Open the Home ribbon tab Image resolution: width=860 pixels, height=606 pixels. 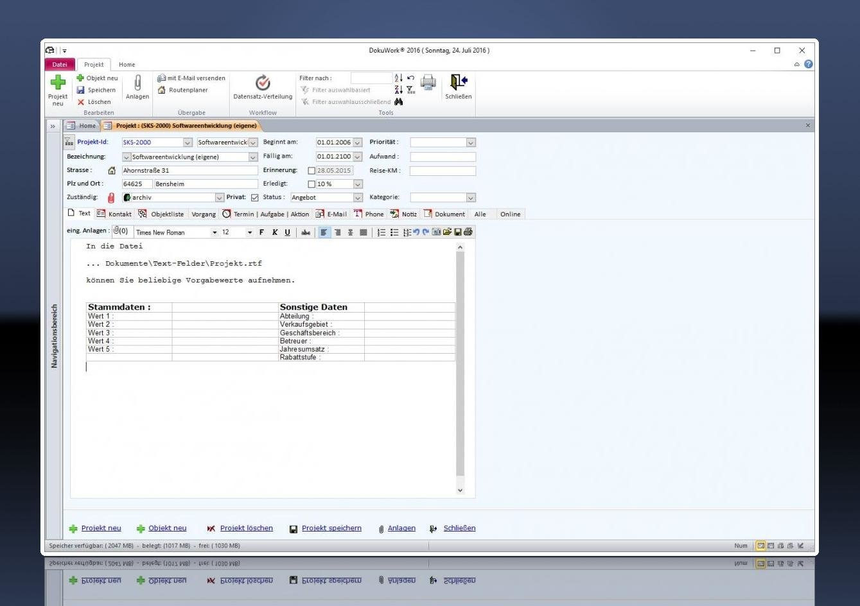(x=127, y=65)
